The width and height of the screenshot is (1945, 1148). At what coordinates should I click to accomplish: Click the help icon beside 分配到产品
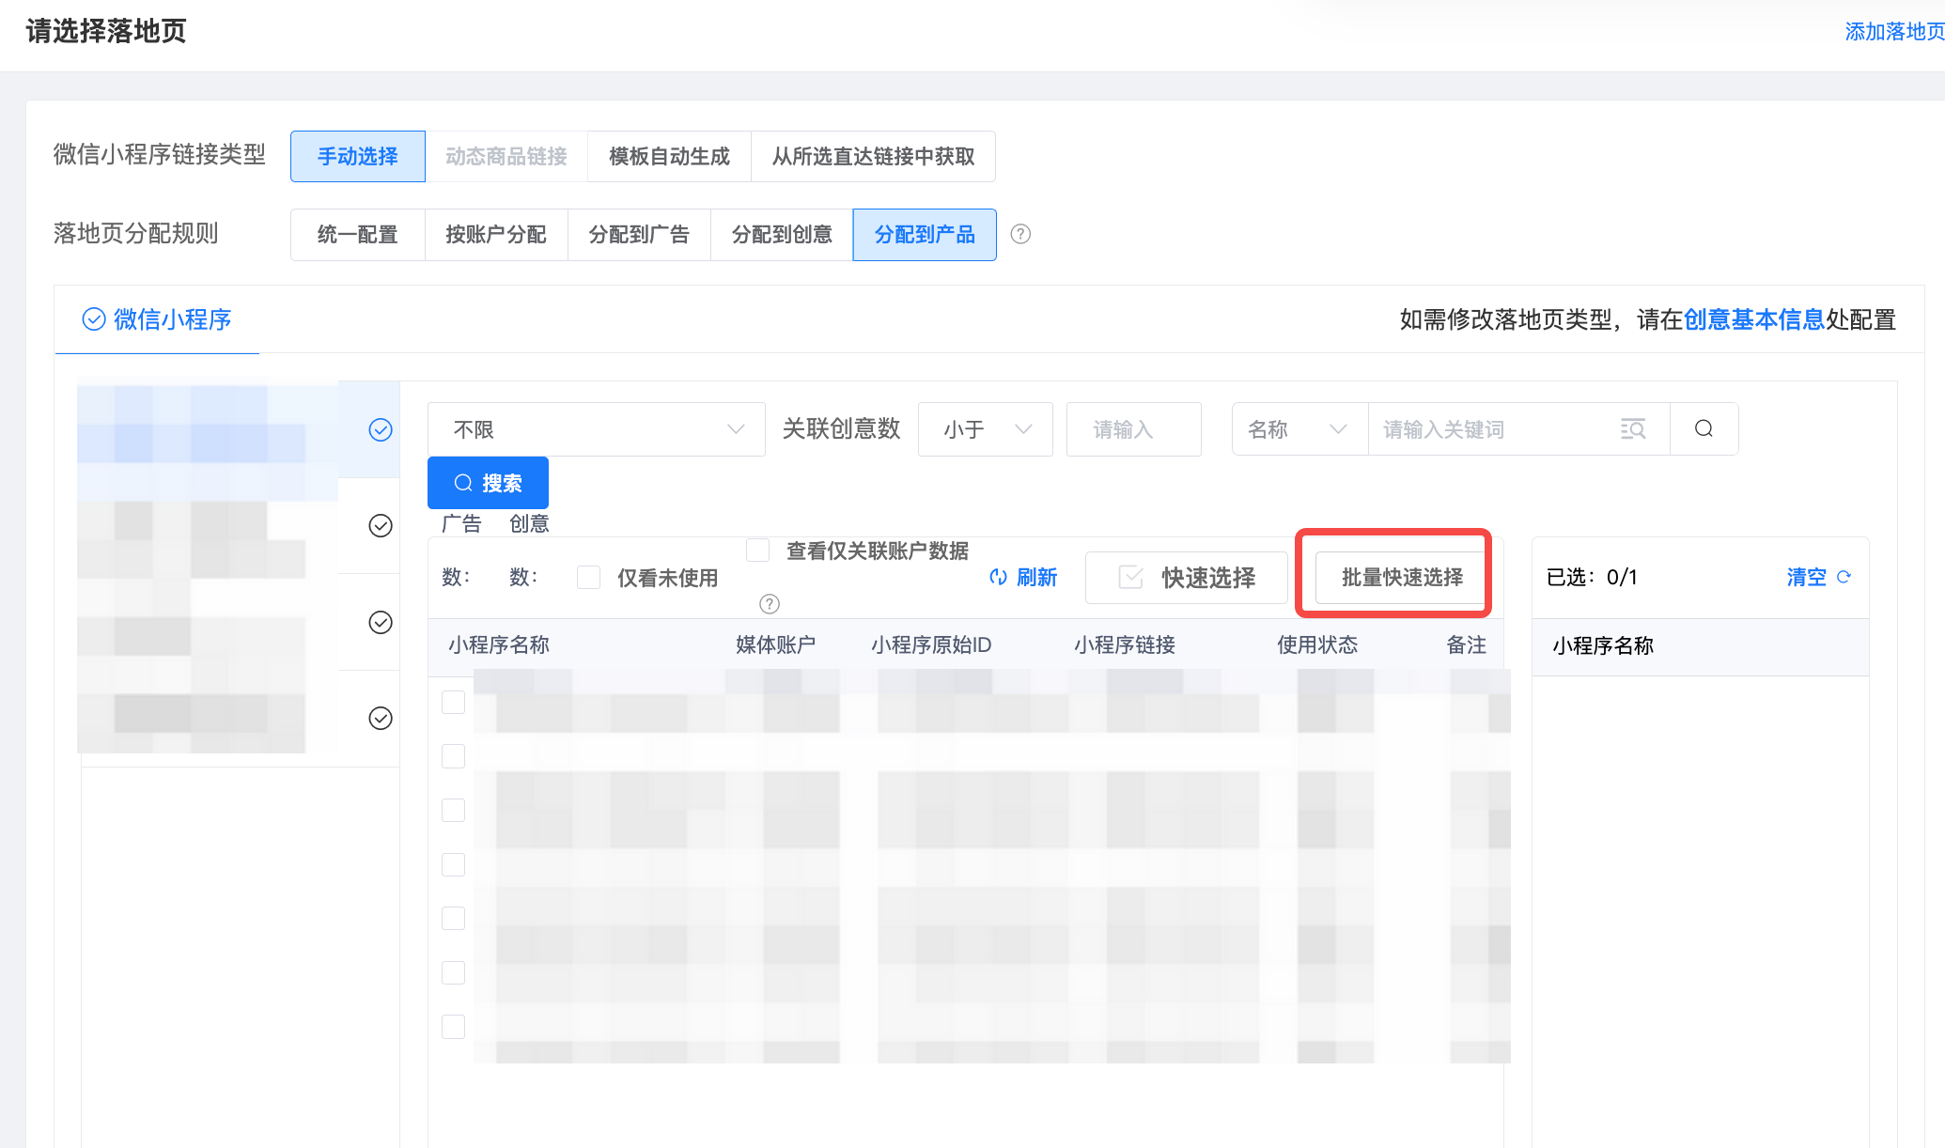pyautogui.click(x=1020, y=235)
